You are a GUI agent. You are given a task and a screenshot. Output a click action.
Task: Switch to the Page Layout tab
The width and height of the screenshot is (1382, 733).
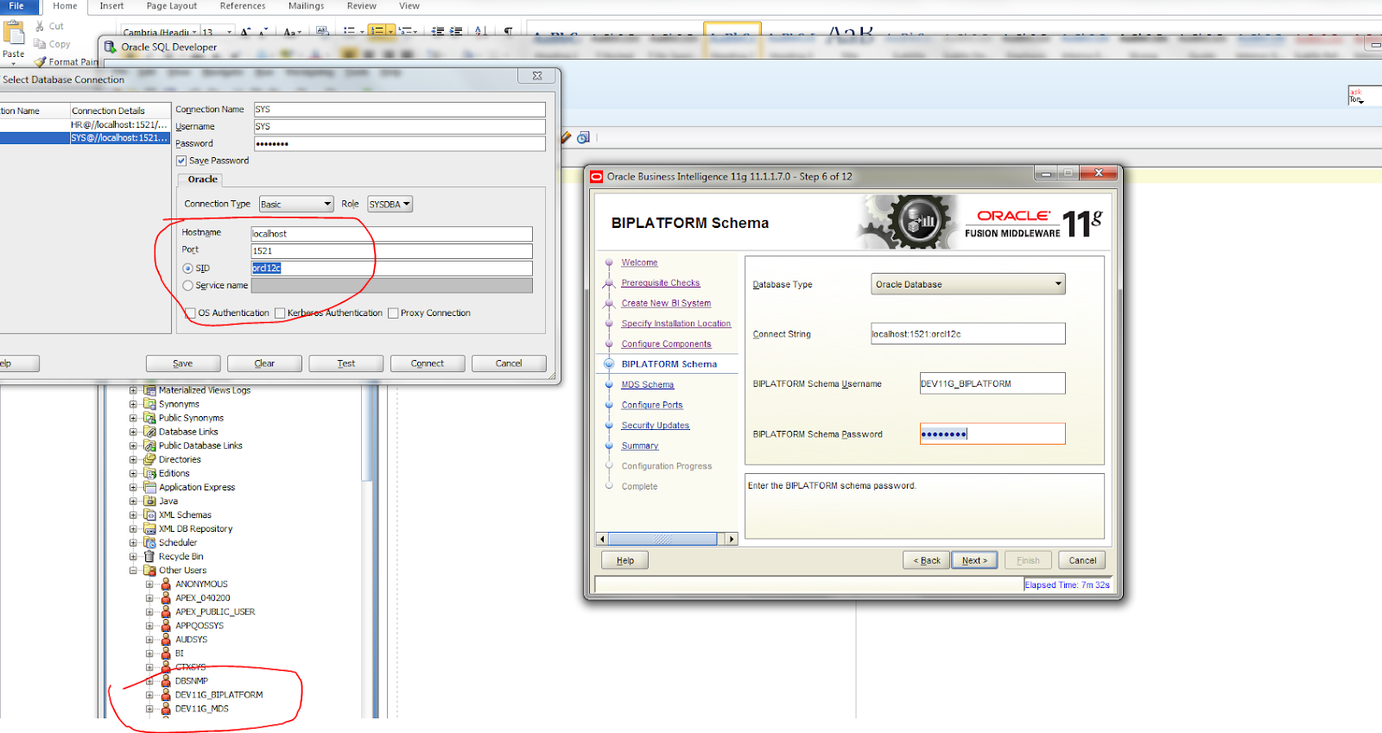172,6
